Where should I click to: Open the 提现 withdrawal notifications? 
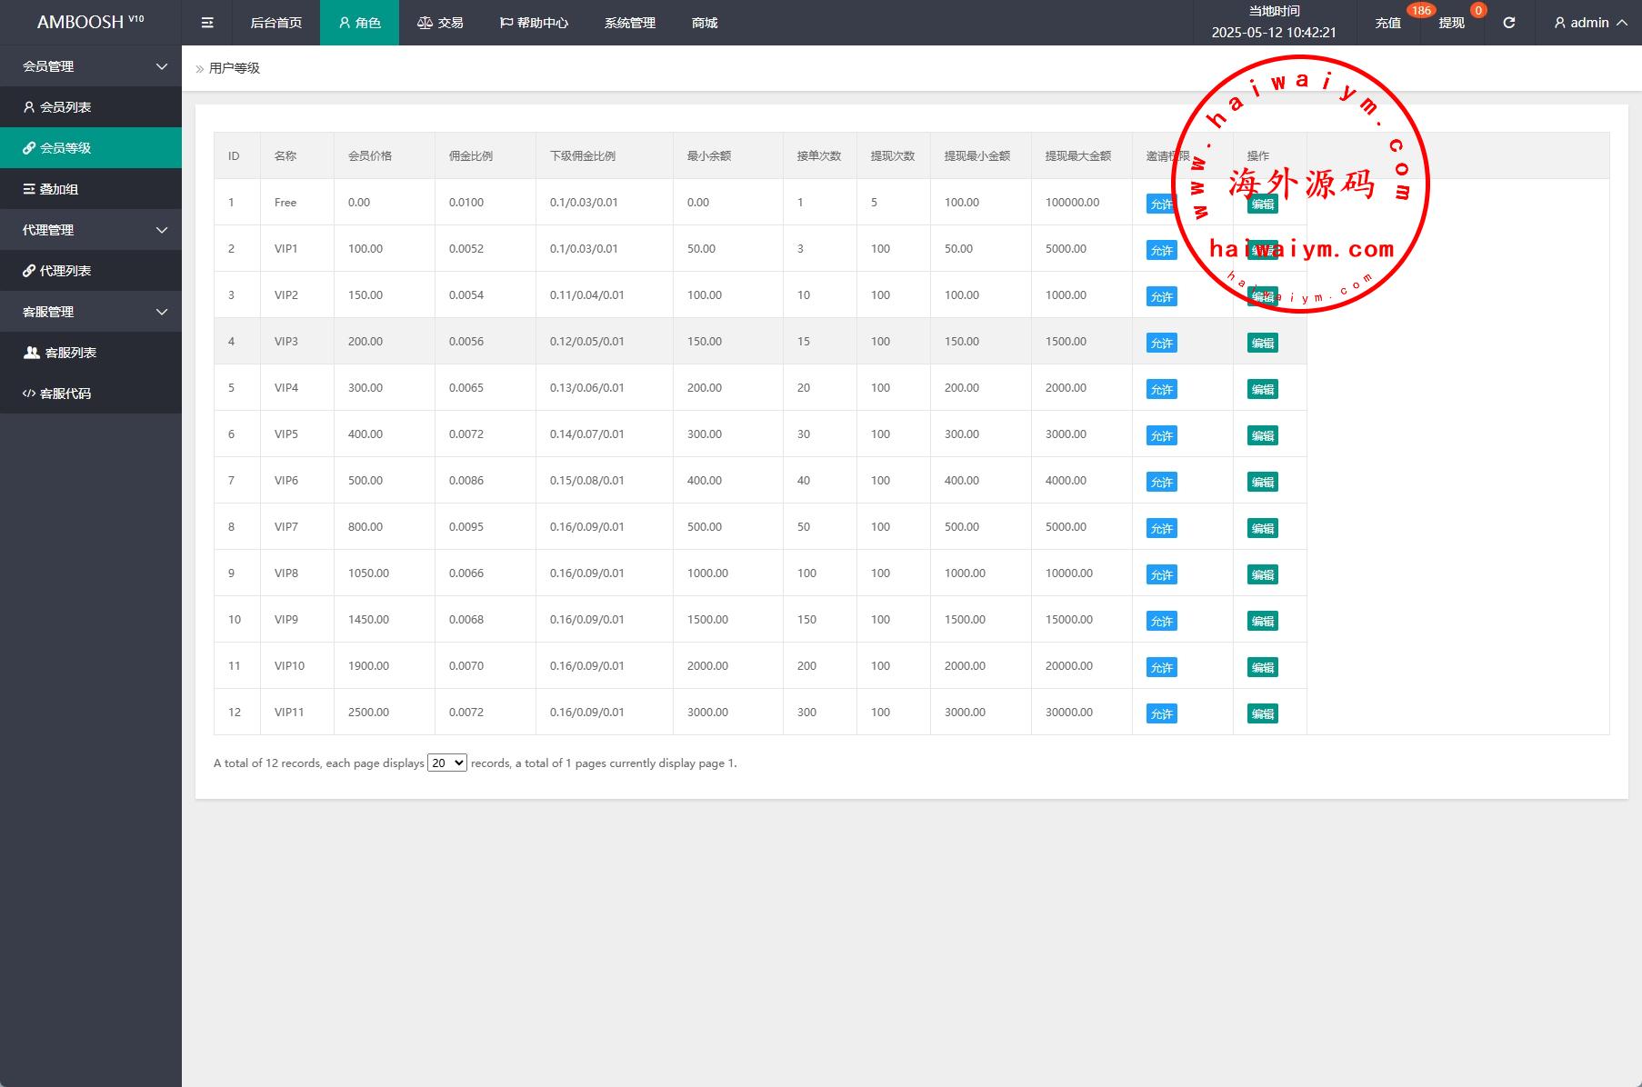(x=1451, y=23)
